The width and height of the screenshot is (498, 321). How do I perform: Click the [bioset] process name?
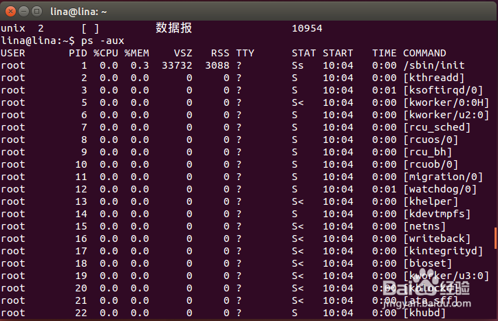(428, 263)
